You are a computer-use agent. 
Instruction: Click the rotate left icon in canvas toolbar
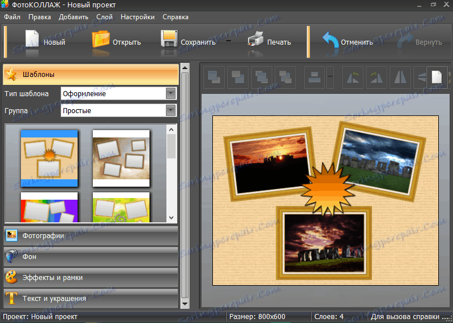[x=353, y=77]
